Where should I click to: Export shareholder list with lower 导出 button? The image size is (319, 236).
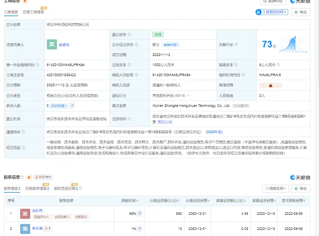tap(301, 189)
